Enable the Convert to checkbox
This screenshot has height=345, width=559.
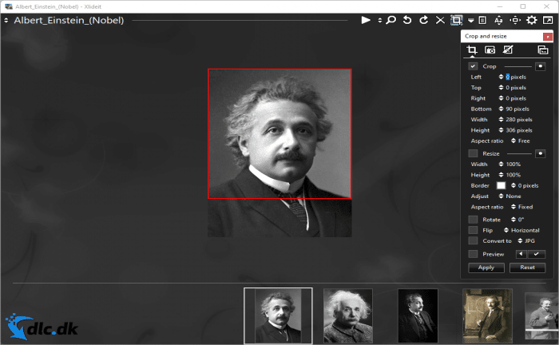[473, 241]
